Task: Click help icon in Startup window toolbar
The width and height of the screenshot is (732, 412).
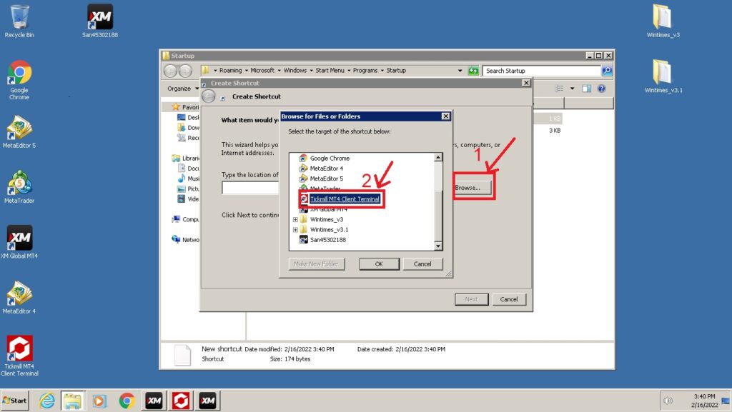Action: pos(601,89)
